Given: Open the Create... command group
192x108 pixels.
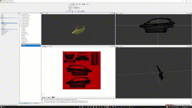Looking at the screenshot, I should [2, 14].
